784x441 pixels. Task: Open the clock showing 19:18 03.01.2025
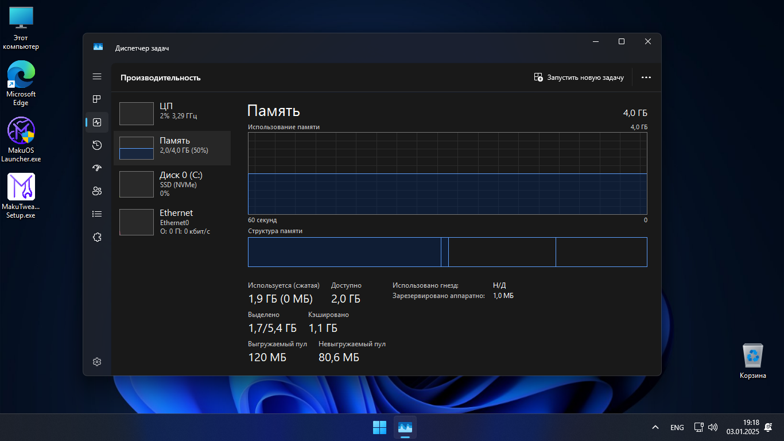click(x=743, y=427)
